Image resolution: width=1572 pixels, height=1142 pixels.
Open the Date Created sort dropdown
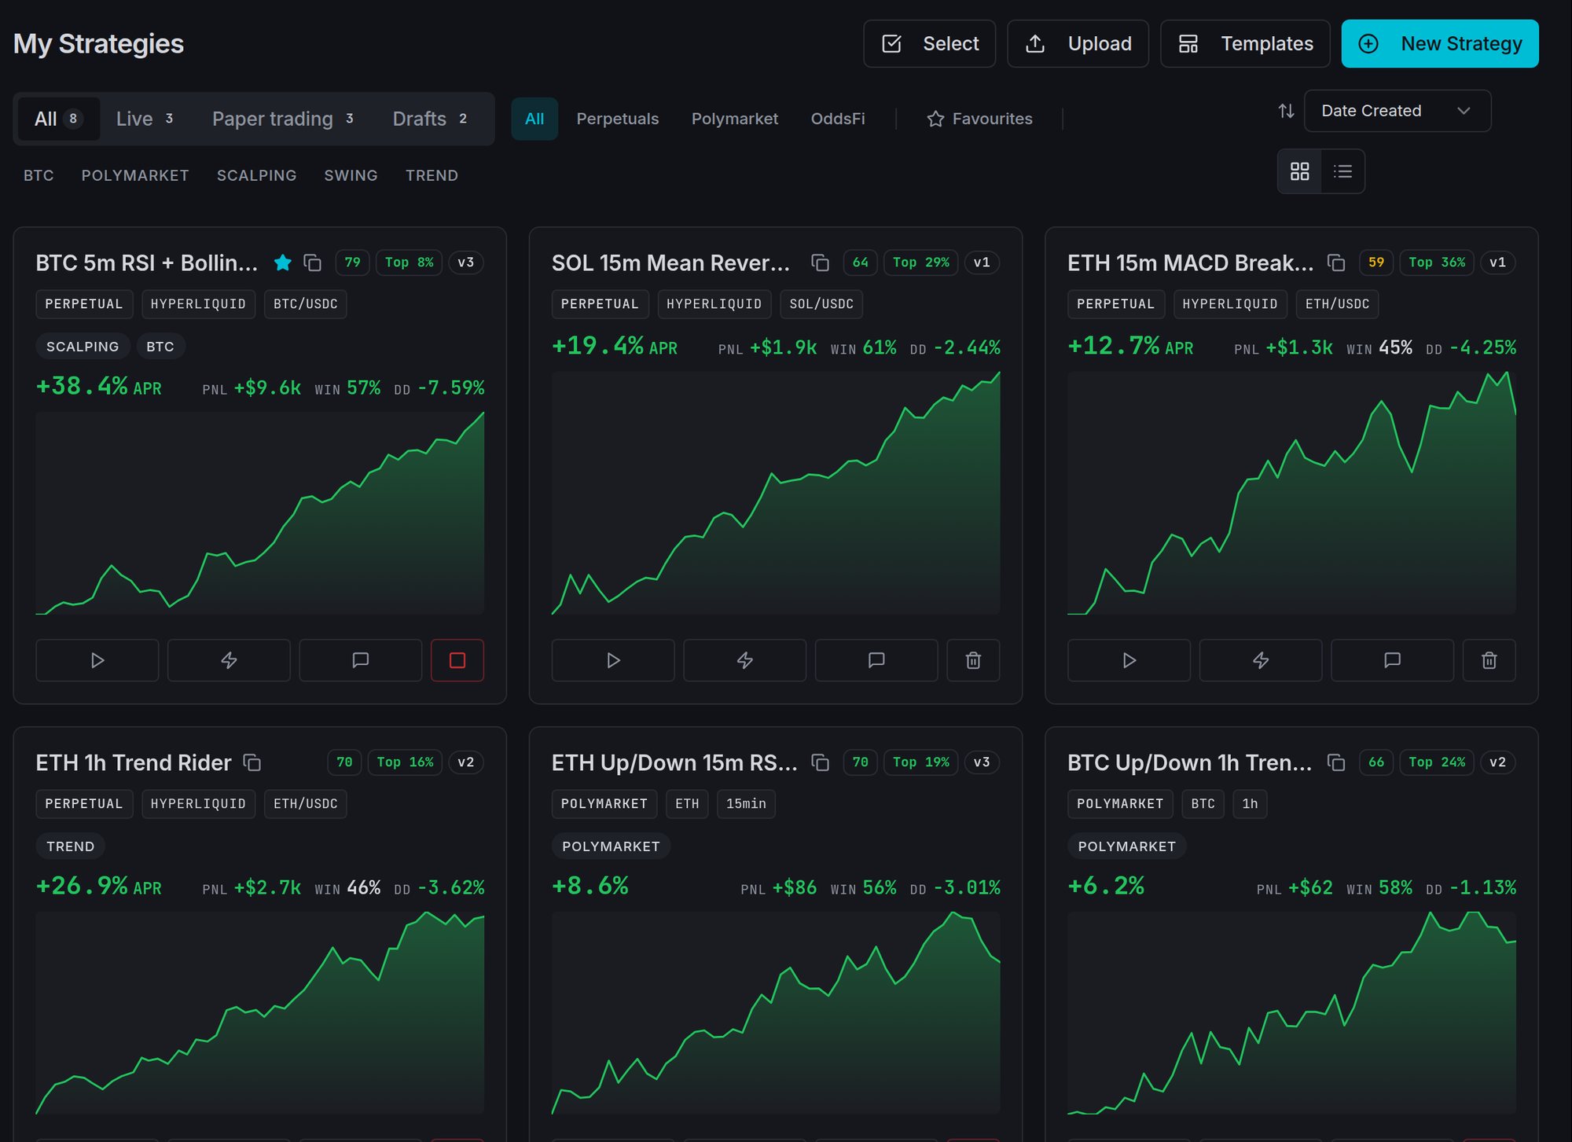(x=1398, y=111)
